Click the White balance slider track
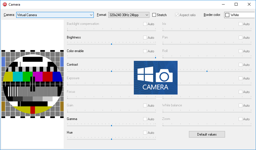Viewport: 256px width, 150px height. (x=207, y=112)
